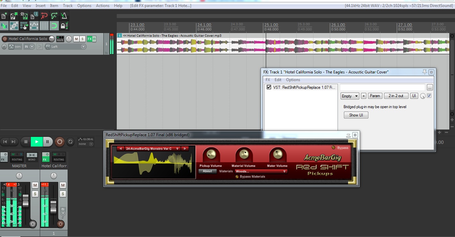Click the green Play transport button
The width and height of the screenshot is (455, 237).
37,142
